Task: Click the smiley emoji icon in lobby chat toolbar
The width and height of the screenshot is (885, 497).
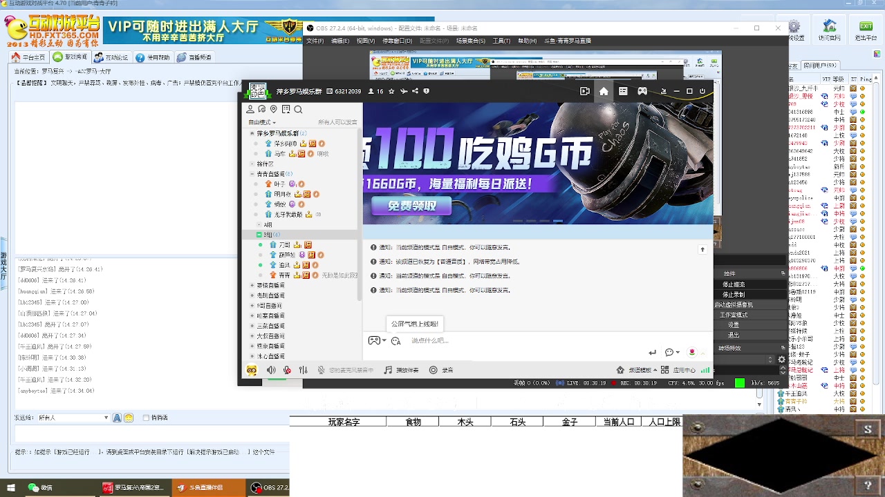Action: 129,418
